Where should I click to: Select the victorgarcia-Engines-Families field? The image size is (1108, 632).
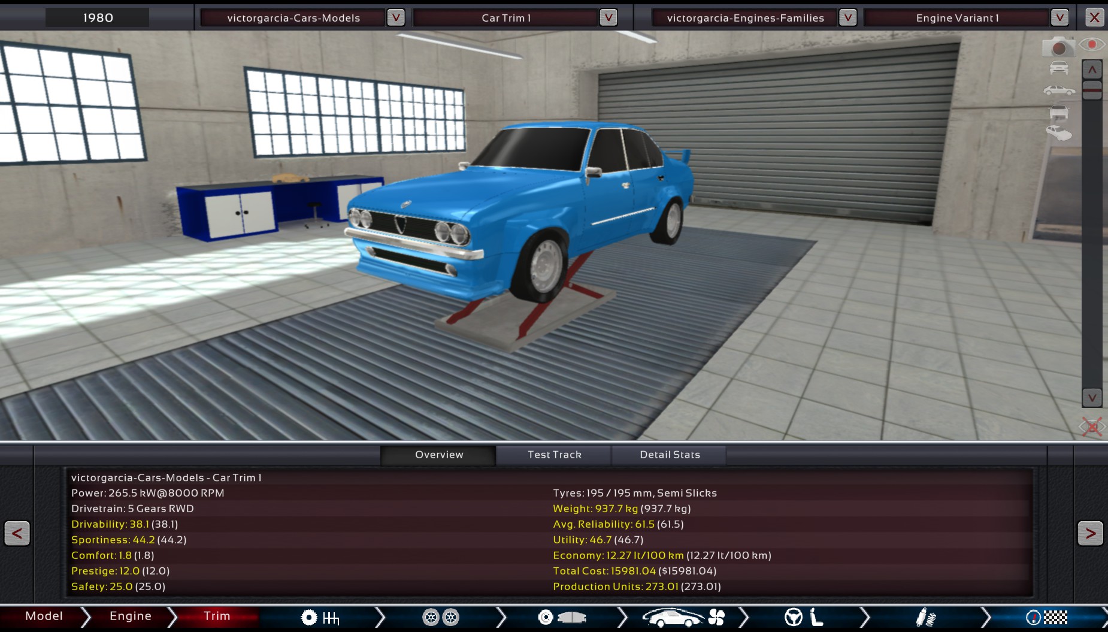745,17
